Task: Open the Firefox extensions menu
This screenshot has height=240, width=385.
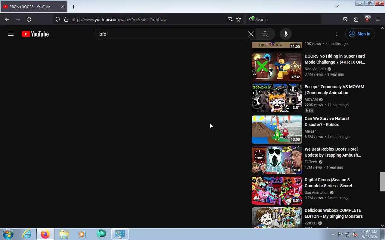Action: tap(356, 19)
